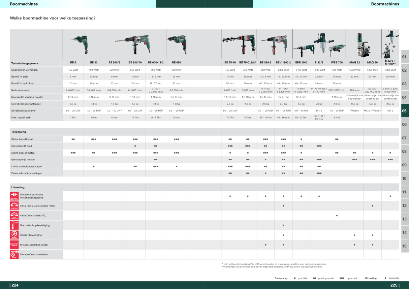Click the Metabo Marathon-motor icon
Image resolution: width=409 pixels, height=289 pixels.
coord(14,245)
